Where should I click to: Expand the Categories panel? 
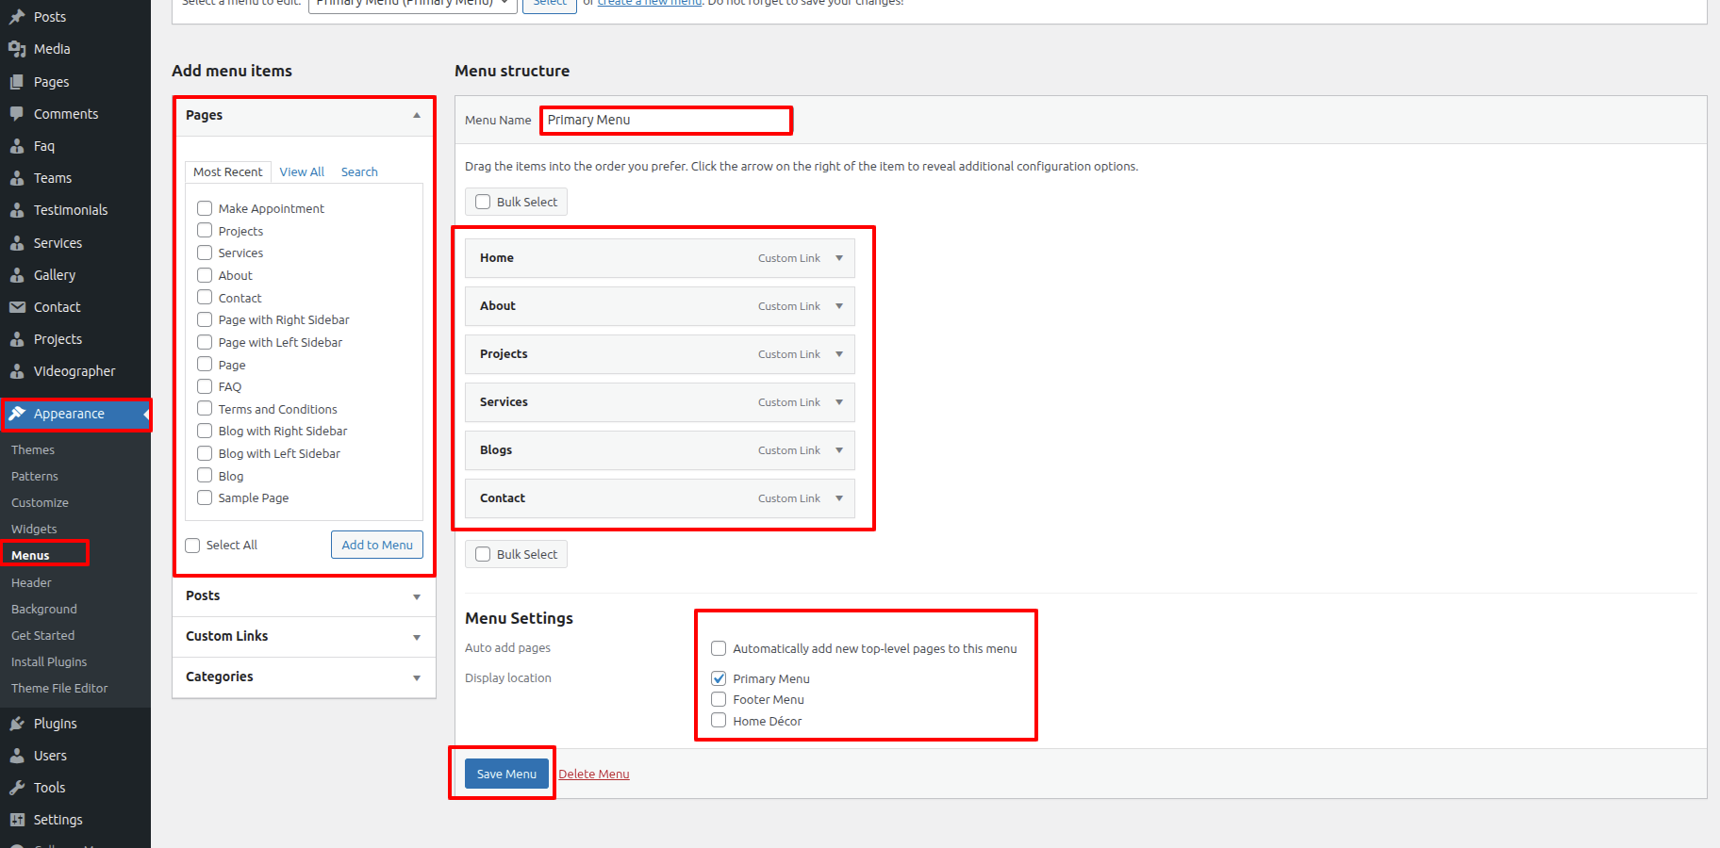click(x=416, y=677)
